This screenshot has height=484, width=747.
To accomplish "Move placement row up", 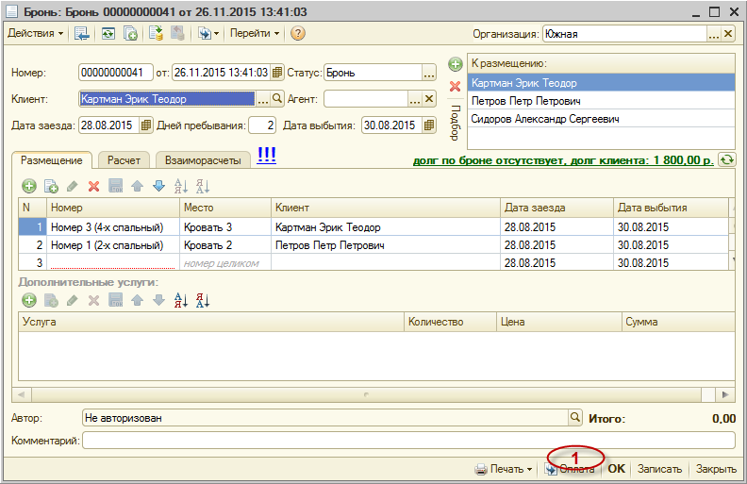I will pos(137,186).
